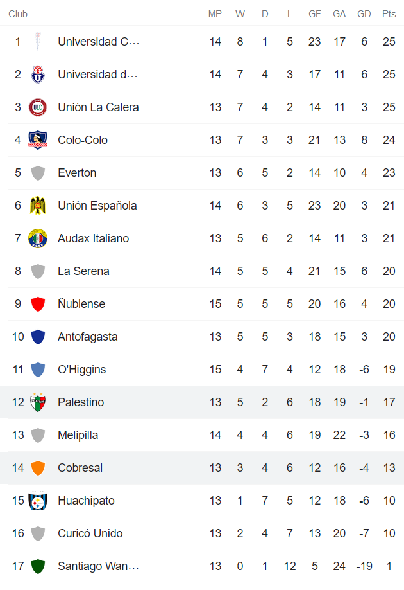Click the Colo-Colo club badge
Viewport: 404px width, 590px height.
(38, 140)
